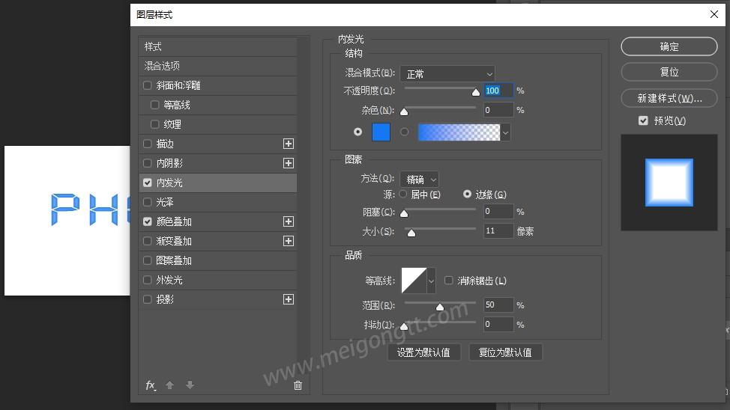
Task: Select the 外发光 effect row
Action: pyautogui.click(x=218, y=280)
